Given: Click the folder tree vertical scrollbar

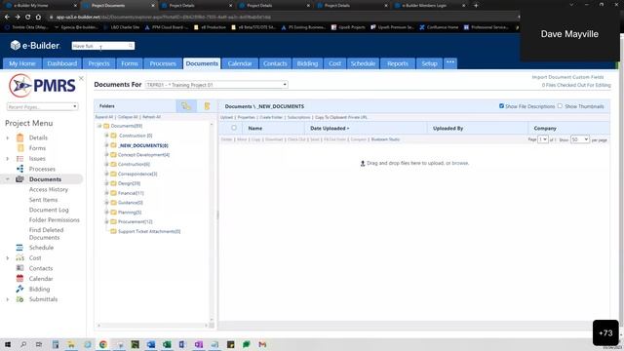Looking at the screenshot, I should (x=212, y=223).
